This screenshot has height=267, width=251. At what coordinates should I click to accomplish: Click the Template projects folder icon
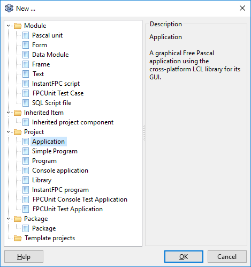coord(18,238)
